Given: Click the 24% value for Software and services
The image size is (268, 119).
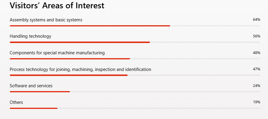Looking at the screenshot, I should pyautogui.click(x=257, y=85).
